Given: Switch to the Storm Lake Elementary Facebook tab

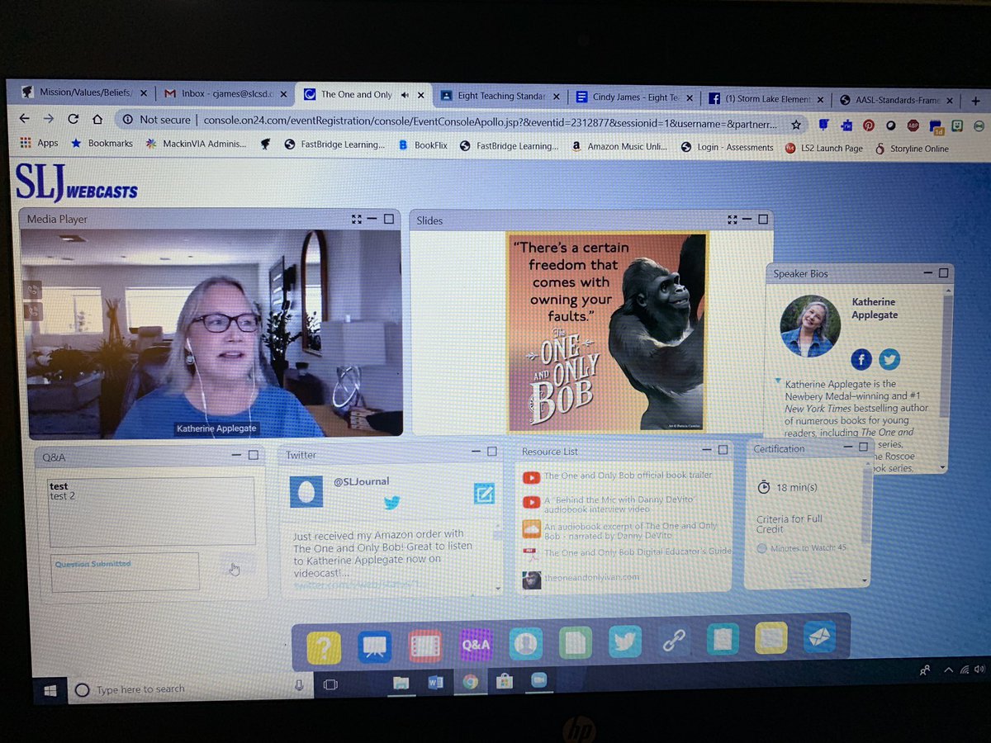Looking at the screenshot, I should [x=768, y=99].
